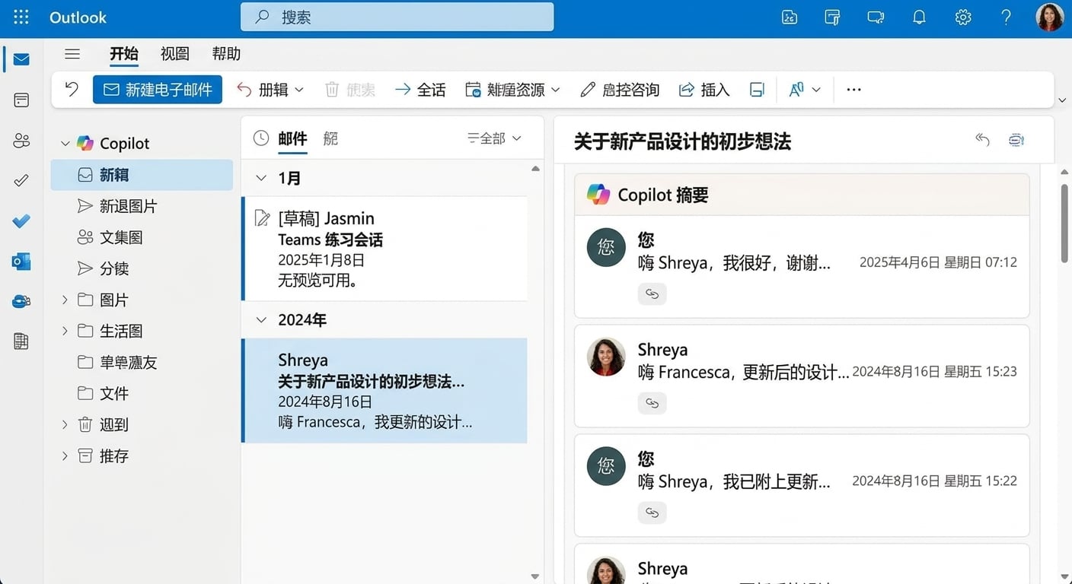Click link icon under Shreya 15:23 message

pos(652,403)
